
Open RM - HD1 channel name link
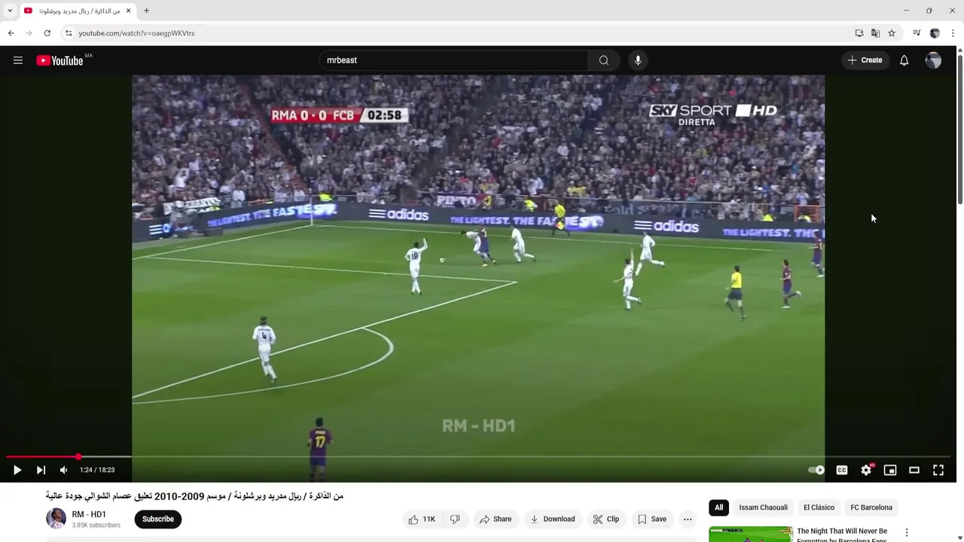click(x=89, y=514)
